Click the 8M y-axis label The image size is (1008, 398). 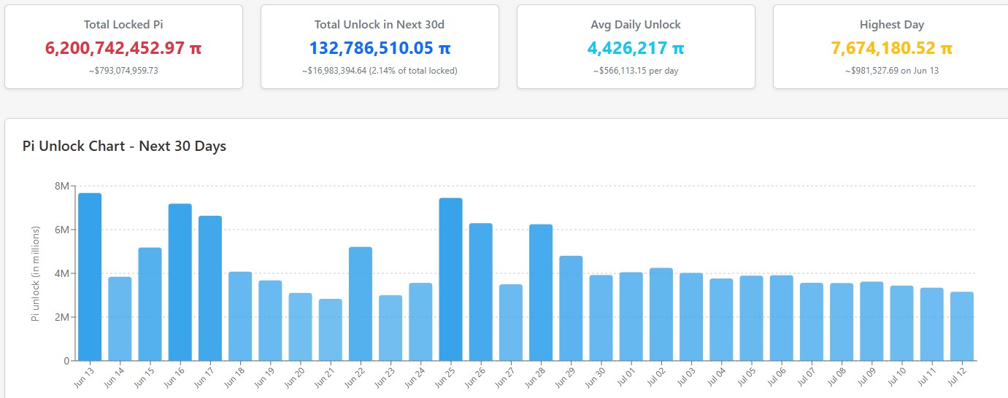(63, 186)
